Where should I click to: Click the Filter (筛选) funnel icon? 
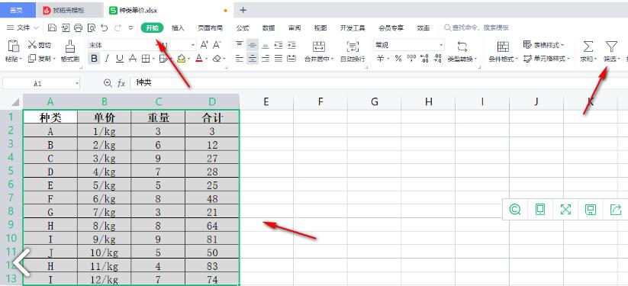tap(610, 47)
